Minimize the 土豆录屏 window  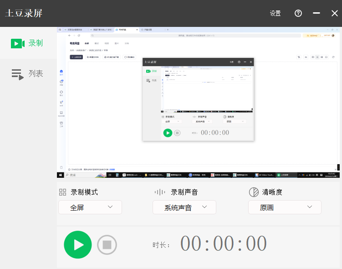[x=316, y=13]
